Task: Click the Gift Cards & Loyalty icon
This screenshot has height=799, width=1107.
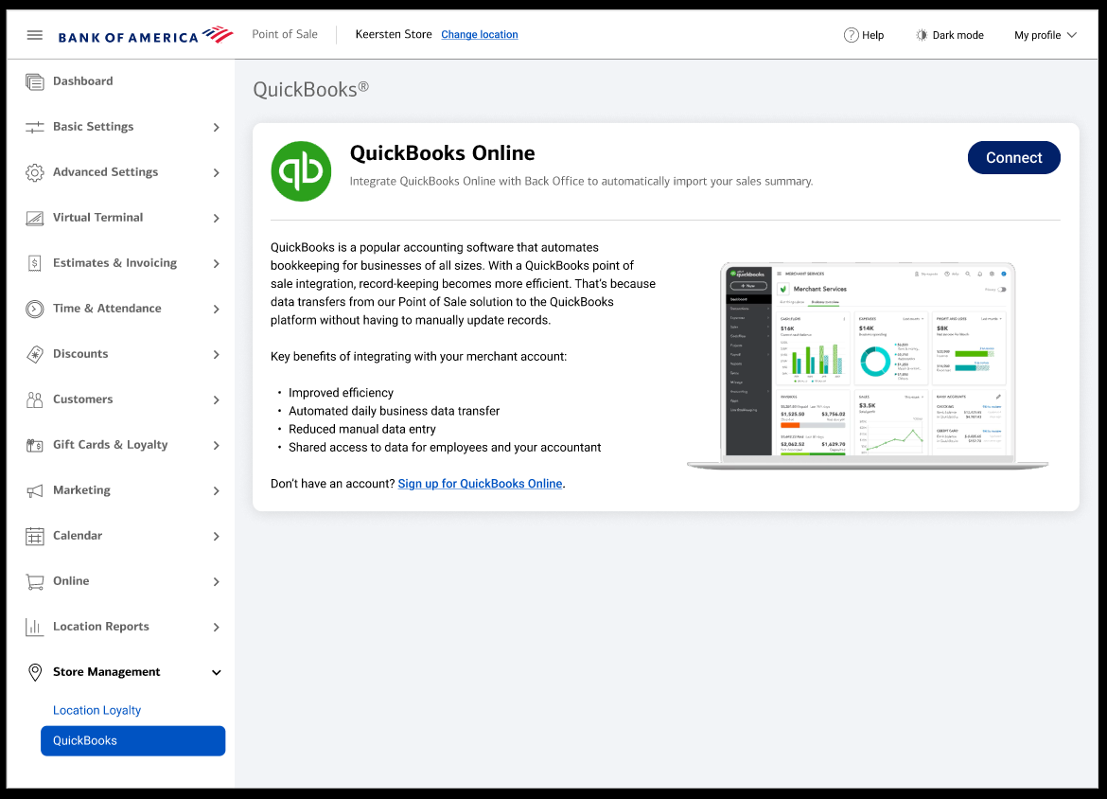Action: (x=35, y=445)
